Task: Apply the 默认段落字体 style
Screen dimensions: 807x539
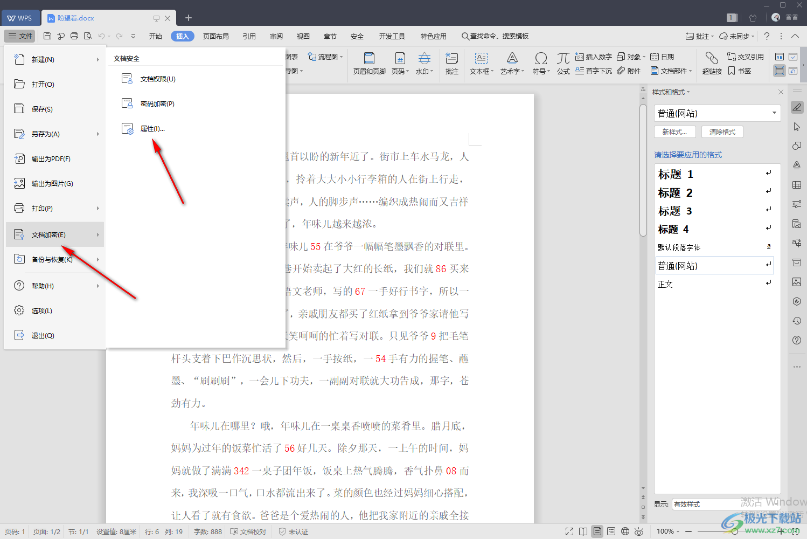Action: pyautogui.click(x=715, y=247)
